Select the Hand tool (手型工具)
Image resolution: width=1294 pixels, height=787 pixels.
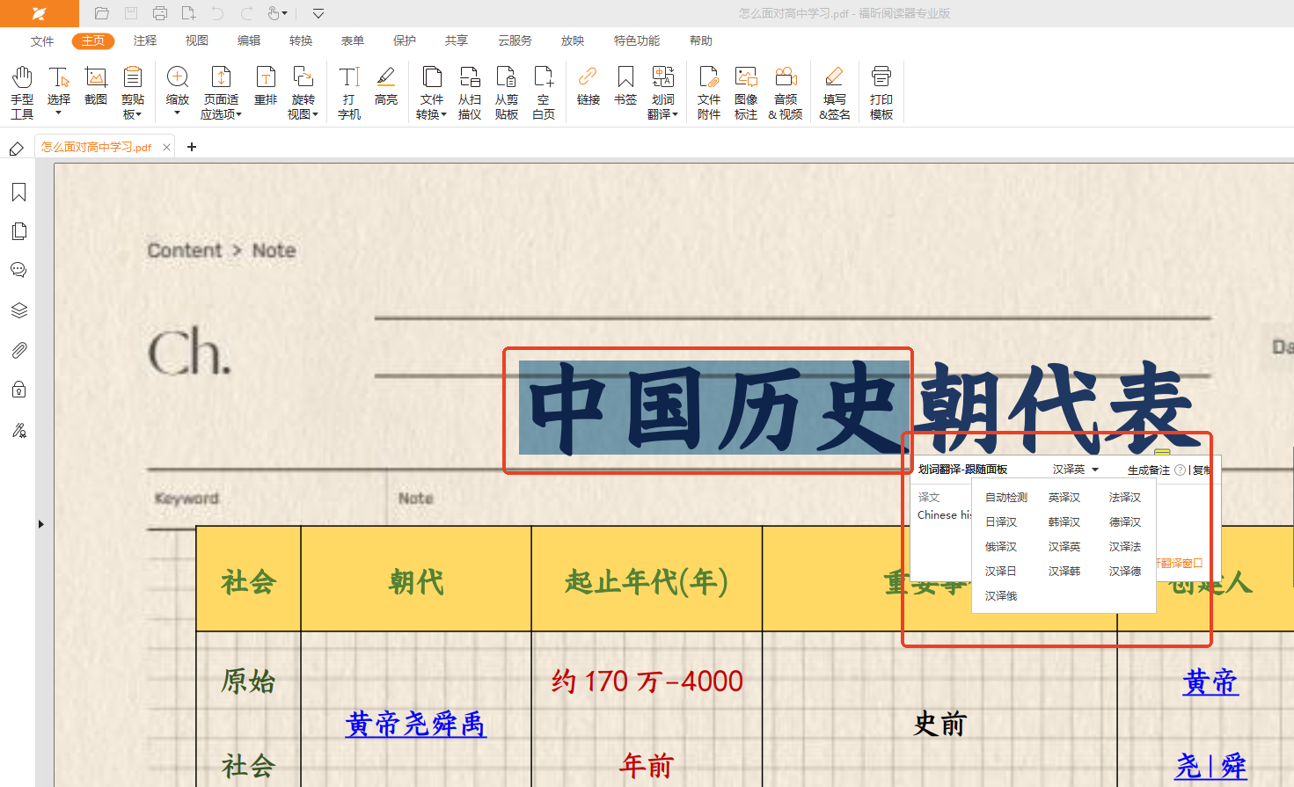tap(22, 91)
